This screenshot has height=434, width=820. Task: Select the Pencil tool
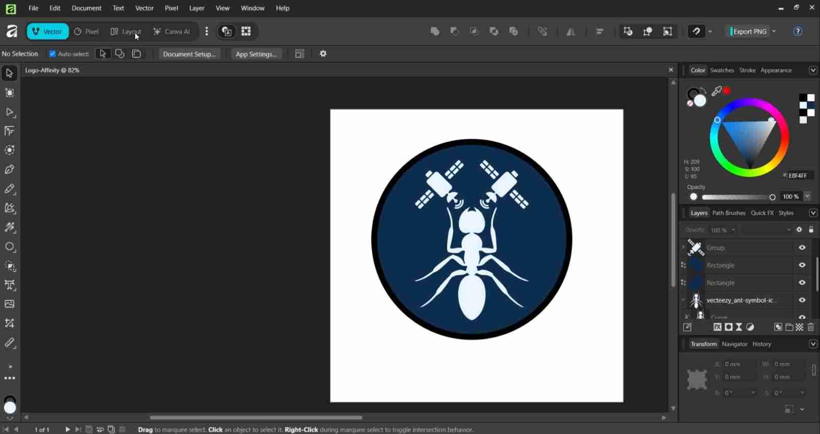9,189
